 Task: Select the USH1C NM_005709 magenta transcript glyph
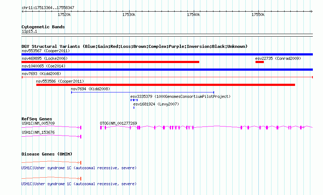pyautogui.click(x=52, y=127)
